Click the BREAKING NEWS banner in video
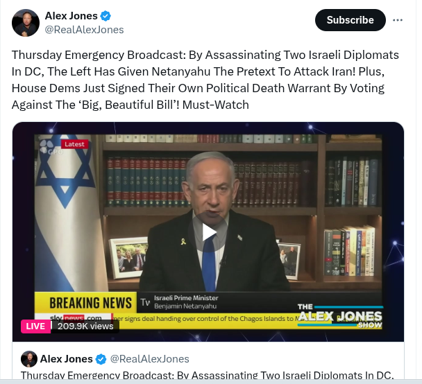This screenshot has width=422, height=384. (x=85, y=303)
